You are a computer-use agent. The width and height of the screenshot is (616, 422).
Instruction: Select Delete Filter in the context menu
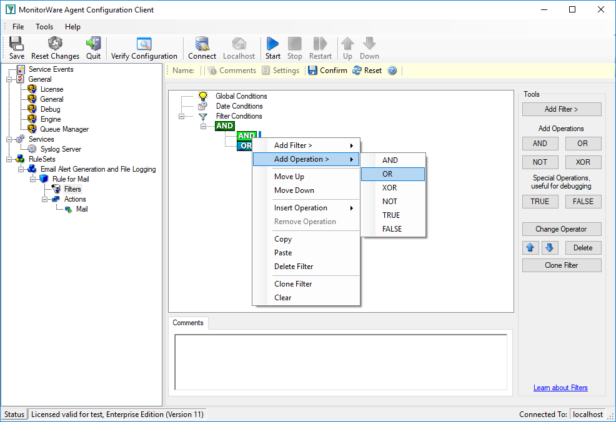point(306,266)
